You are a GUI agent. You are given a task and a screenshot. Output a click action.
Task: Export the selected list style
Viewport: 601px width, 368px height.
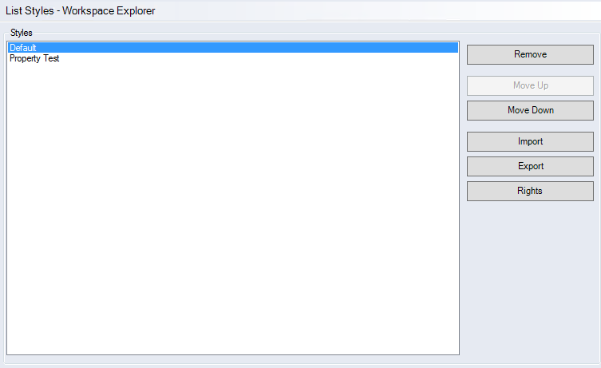coord(530,166)
